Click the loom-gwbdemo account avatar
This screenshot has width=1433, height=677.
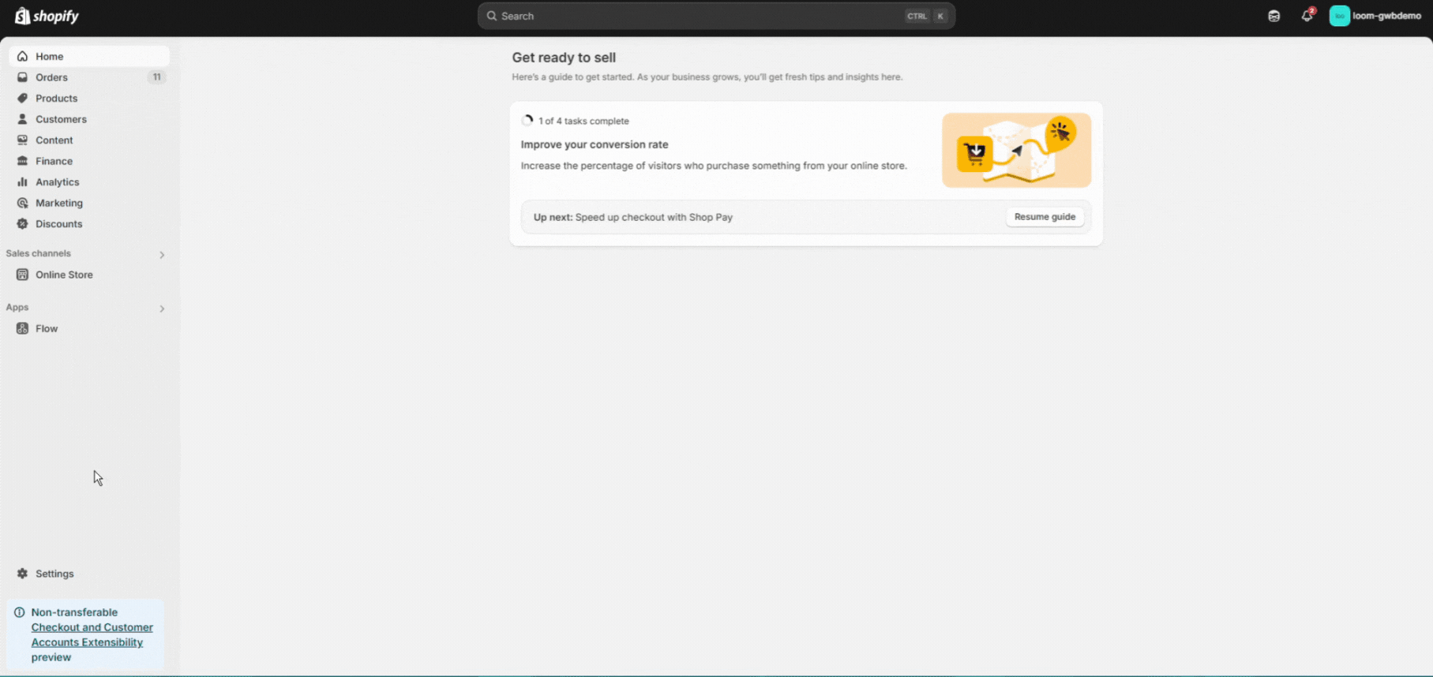1340,16
